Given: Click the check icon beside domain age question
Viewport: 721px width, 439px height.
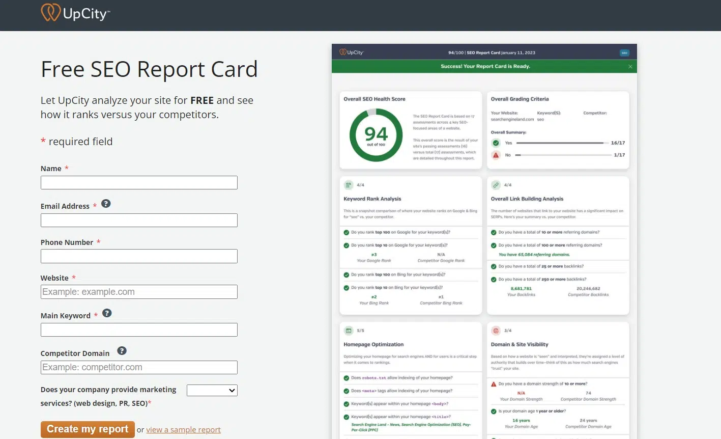Looking at the screenshot, I should (494, 411).
